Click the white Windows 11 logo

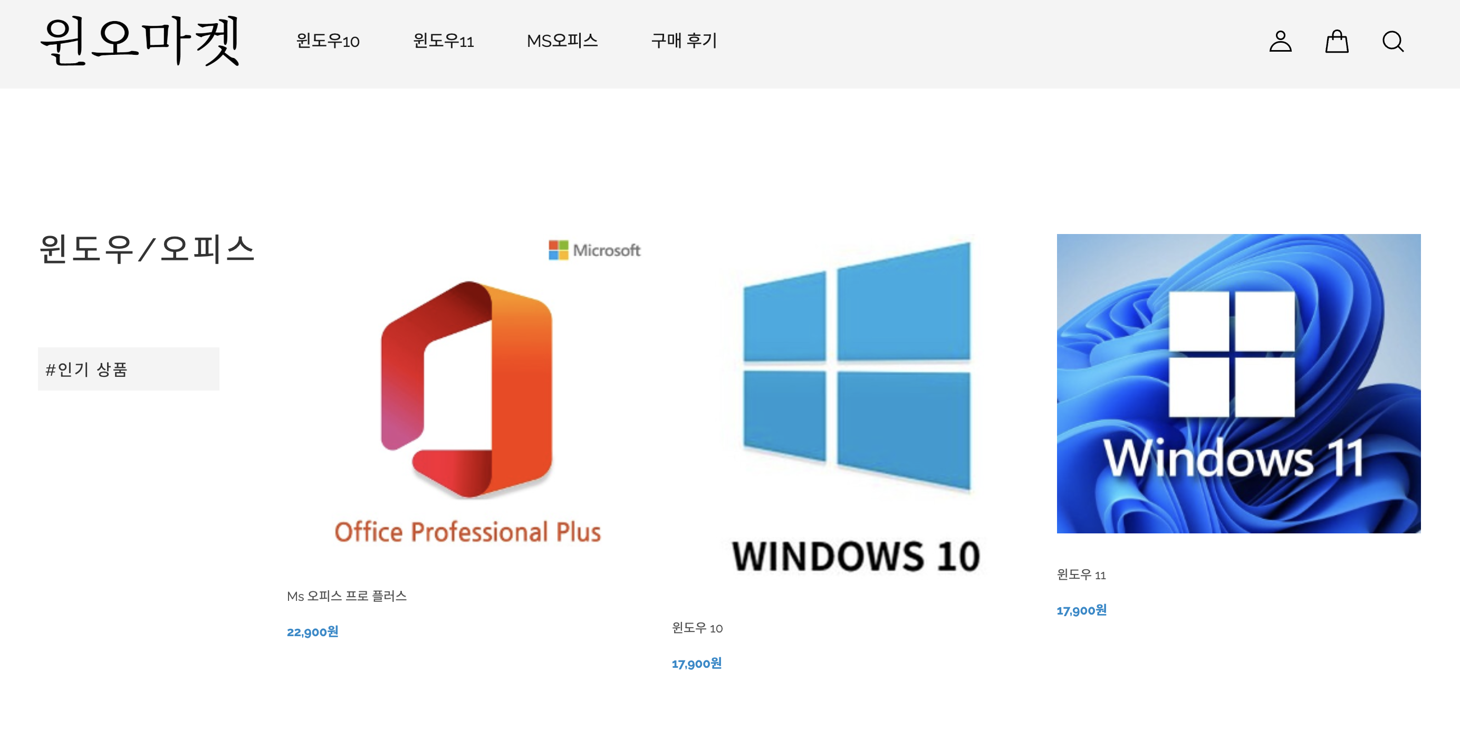pos(1232,354)
